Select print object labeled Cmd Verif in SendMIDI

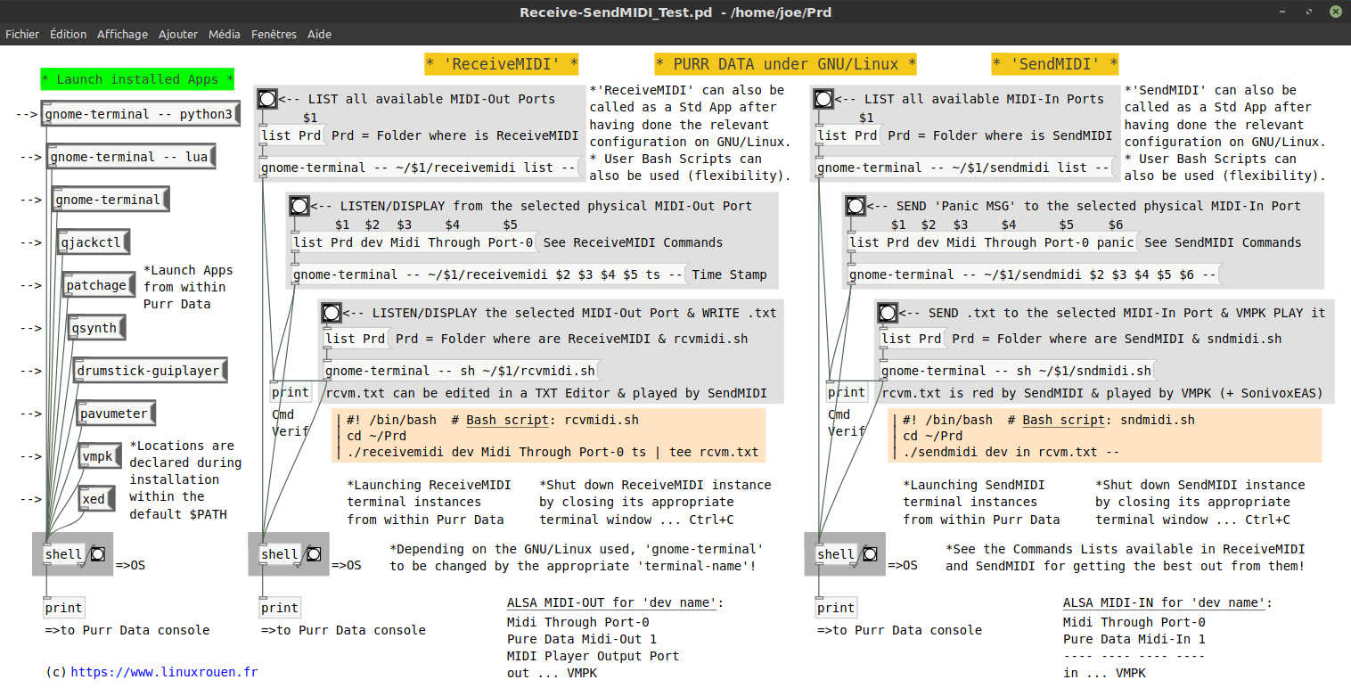(x=847, y=392)
